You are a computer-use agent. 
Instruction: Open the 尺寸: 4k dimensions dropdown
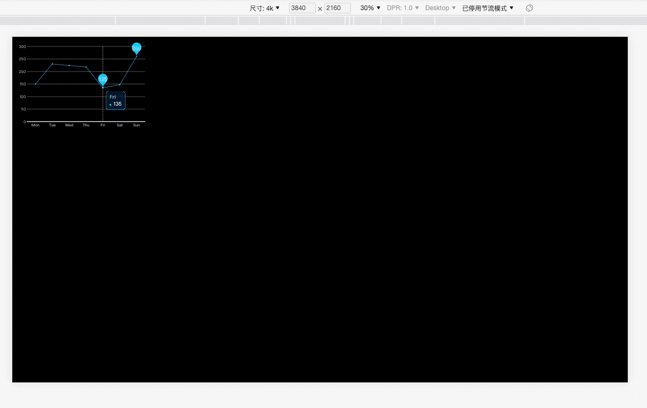264,8
